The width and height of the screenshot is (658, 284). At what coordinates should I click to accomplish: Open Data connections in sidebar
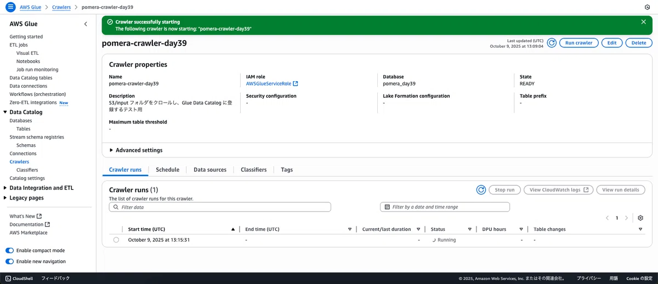pyautogui.click(x=28, y=86)
